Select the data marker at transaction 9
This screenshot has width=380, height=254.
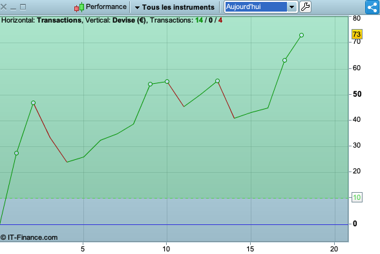pos(150,84)
